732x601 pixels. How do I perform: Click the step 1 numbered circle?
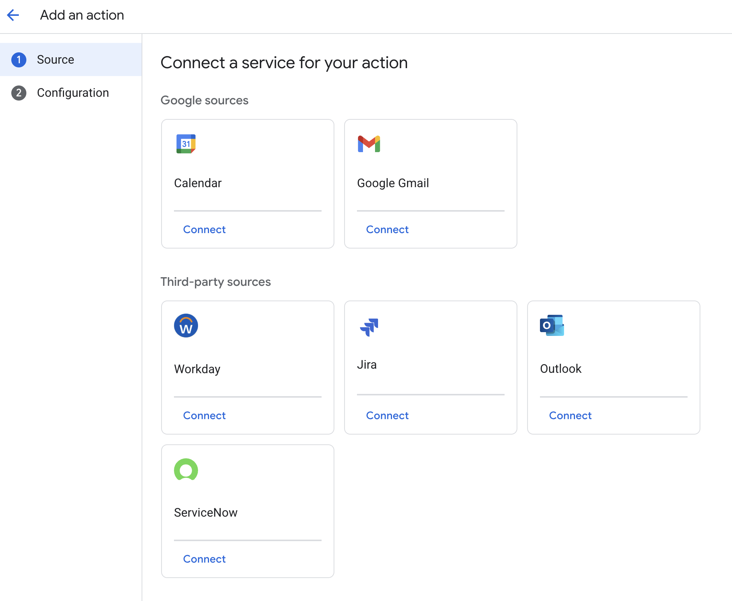tap(19, 59)
